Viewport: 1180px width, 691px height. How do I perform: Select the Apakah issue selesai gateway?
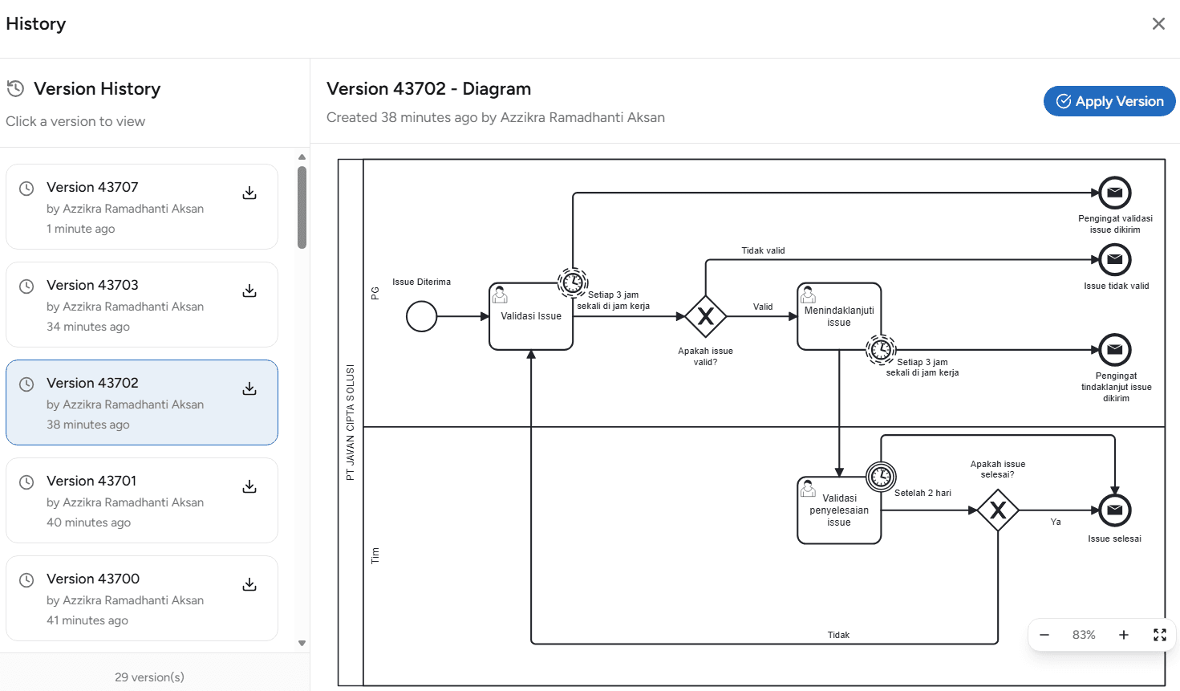(998, 510)
